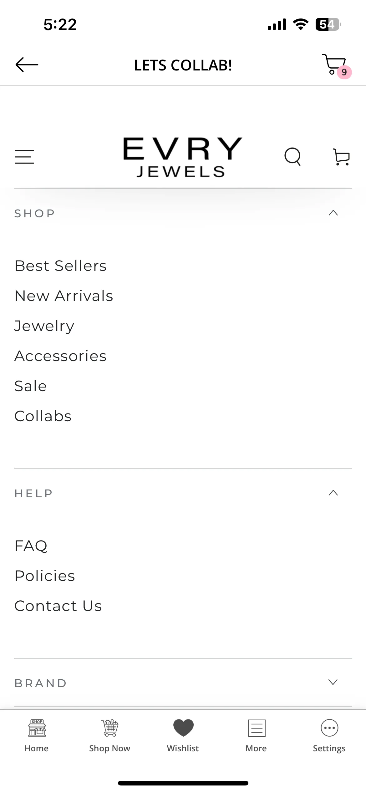
Task: Tap the search magnifier icon
Action: (x=292, y=156)
